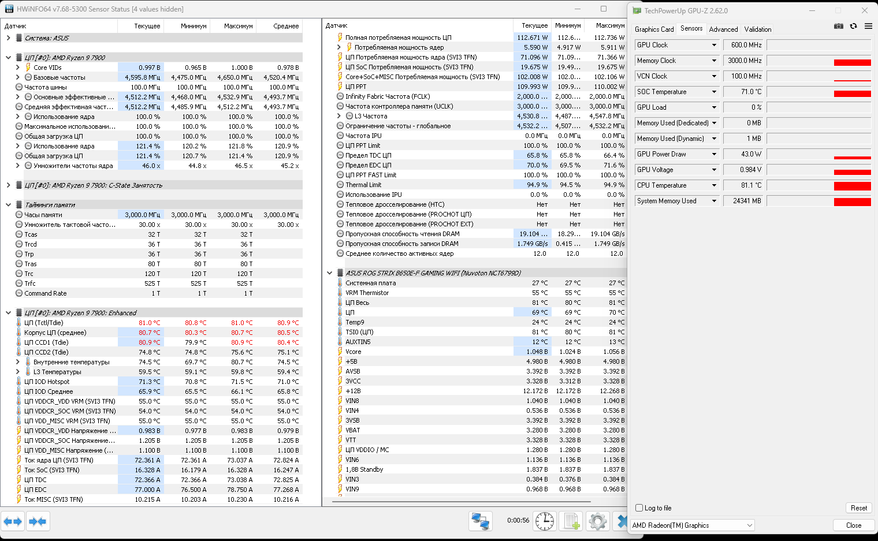Select the Sensors tab in GPU-Z
Image resolution: width=878 pixels, height=541 pixels.
(691, 28)
